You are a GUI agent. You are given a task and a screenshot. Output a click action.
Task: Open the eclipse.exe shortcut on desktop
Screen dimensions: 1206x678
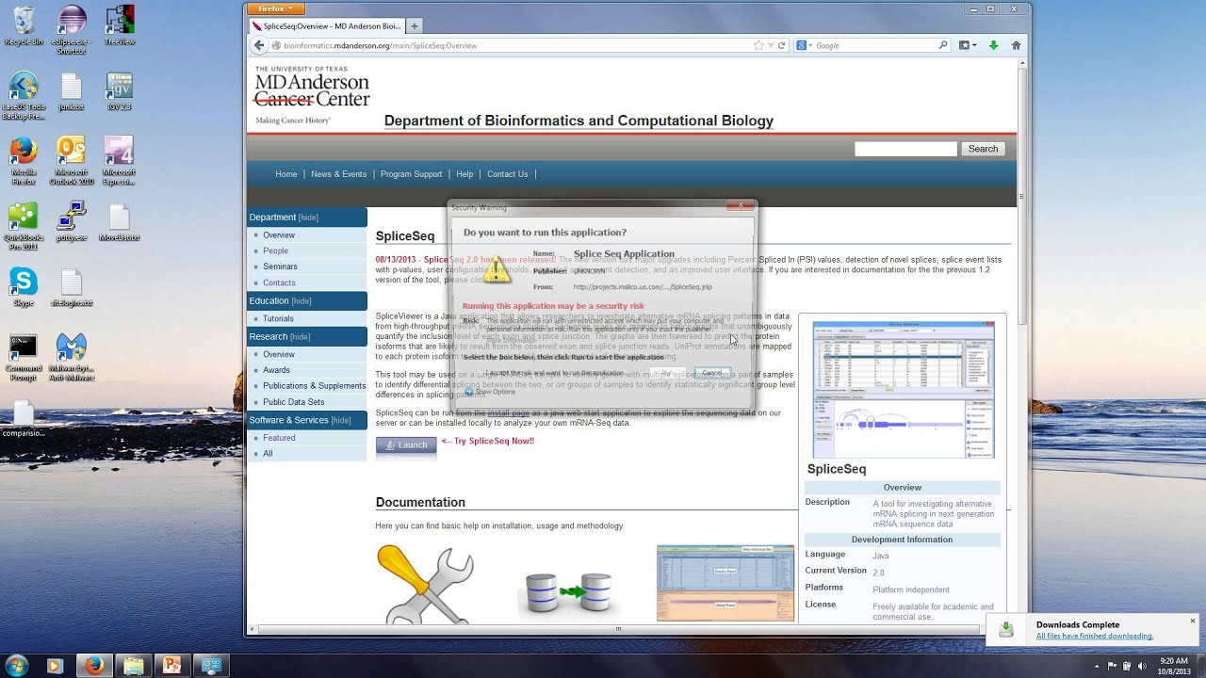coord(72,30)
